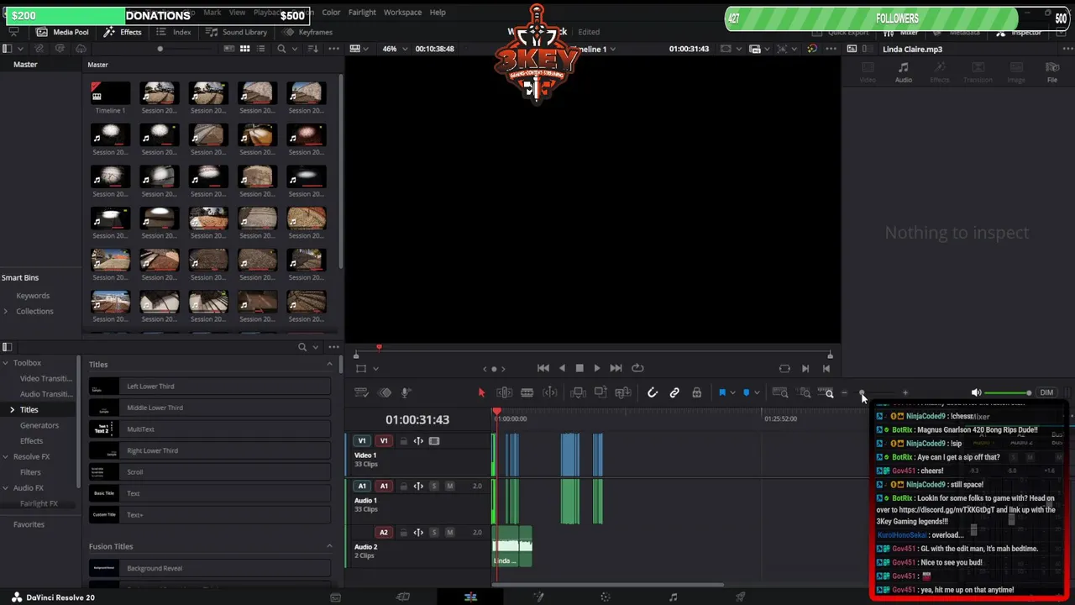
Task: Play the timeline forward
Action: coord(597,368)
